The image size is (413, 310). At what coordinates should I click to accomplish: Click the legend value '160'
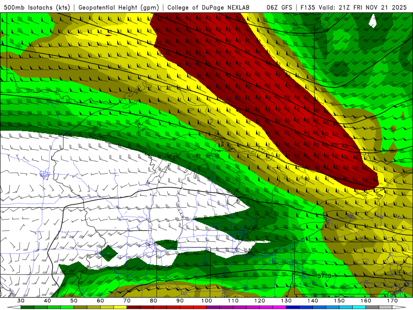coord(366,301)
